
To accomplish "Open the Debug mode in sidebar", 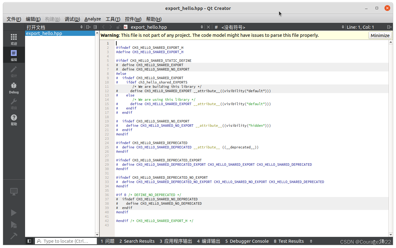I will [14, 88].
